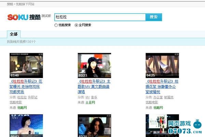
Task: Open the 04:25 video thumbnail
Action: [x=162, y=65]
